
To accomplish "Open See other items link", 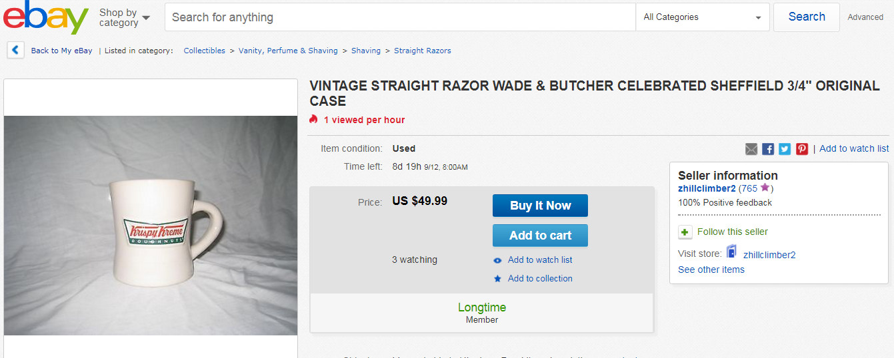I will tap(711, 269).
